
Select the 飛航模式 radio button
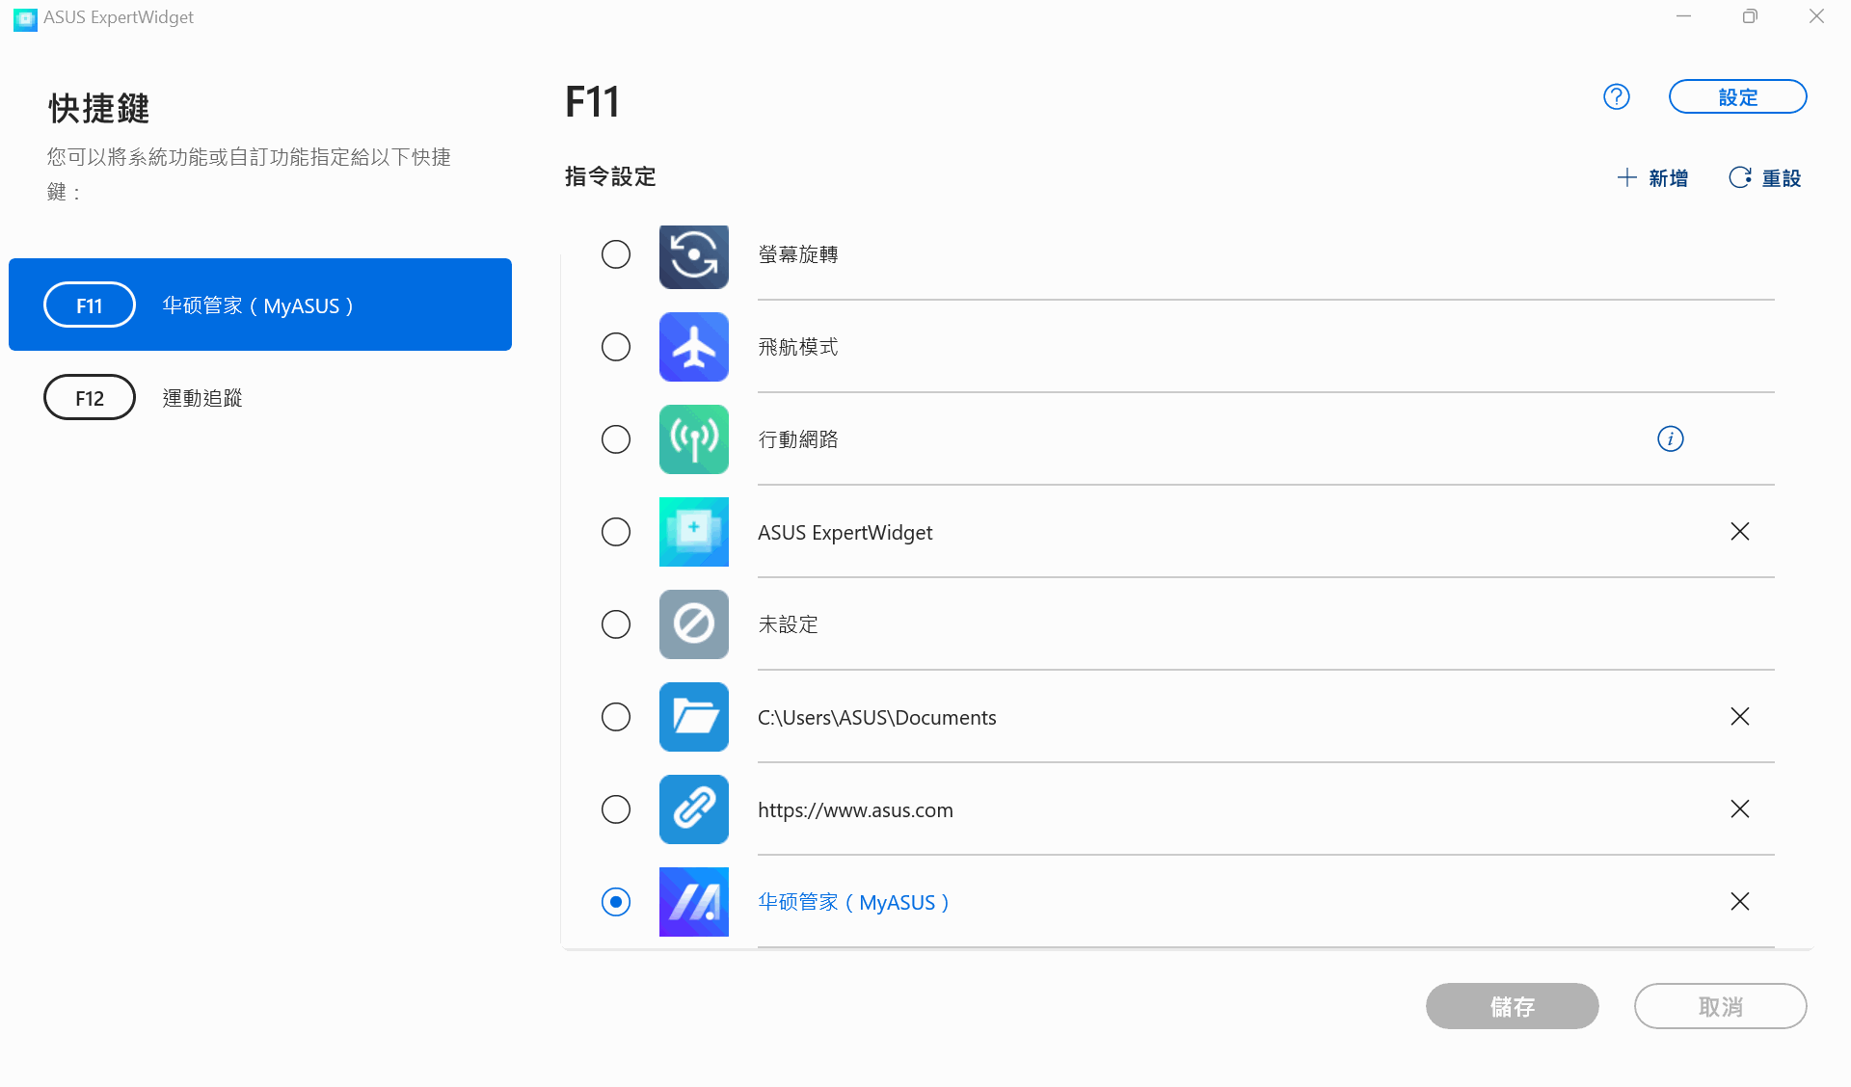coord(616,347)
